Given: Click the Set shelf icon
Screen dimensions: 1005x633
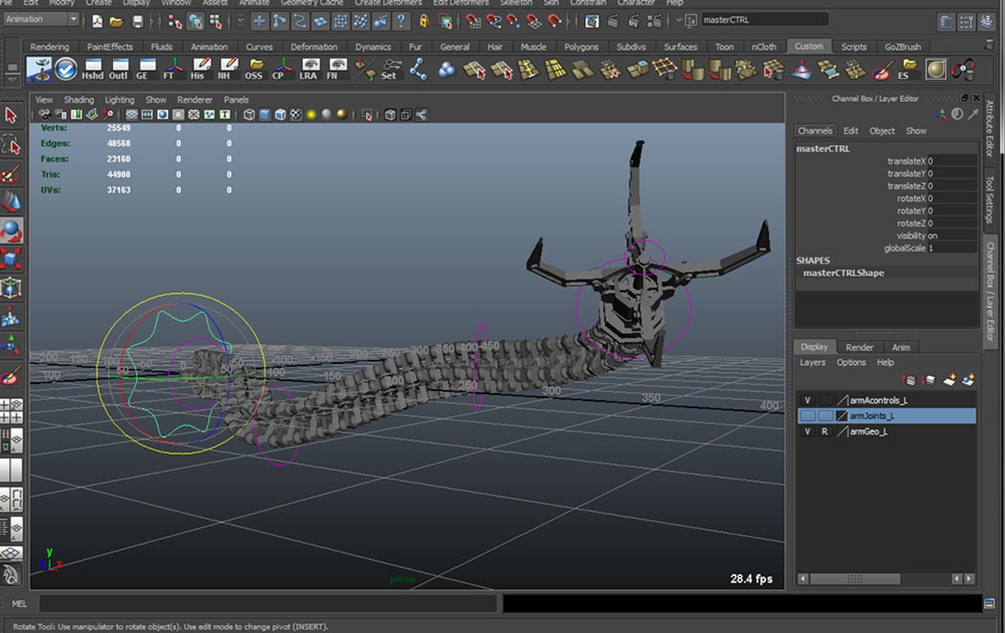Looking at the screenshot, I should pyautogui.click(x=390, y=69).
